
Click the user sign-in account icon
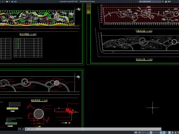[166, 1]
